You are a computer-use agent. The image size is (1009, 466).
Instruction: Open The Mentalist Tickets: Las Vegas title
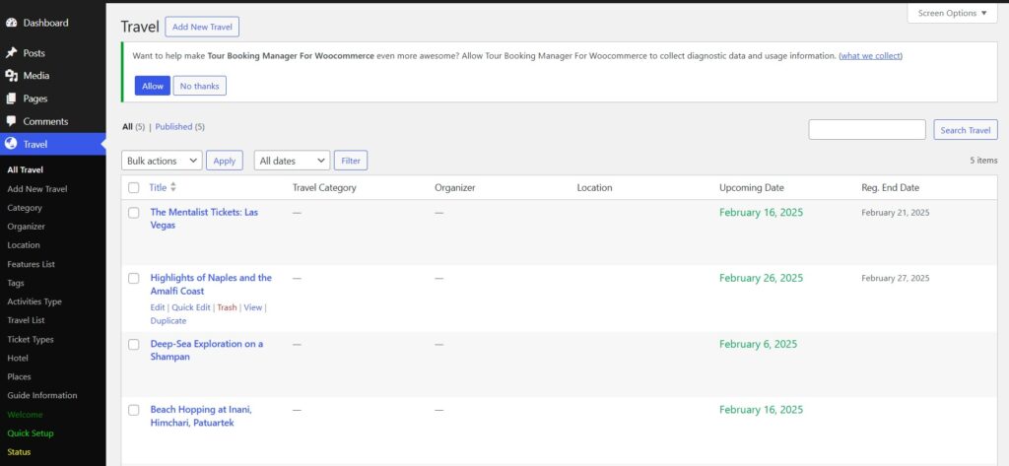click(x=204, y=219)
